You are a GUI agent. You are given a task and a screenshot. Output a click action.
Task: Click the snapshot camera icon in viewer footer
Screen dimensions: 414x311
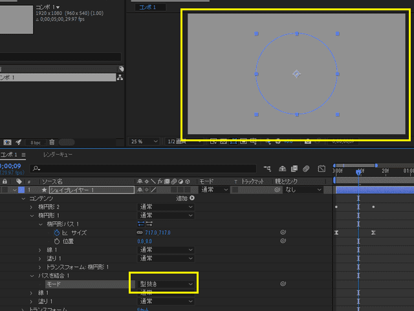pyautogui.click(x=308, y=142)
